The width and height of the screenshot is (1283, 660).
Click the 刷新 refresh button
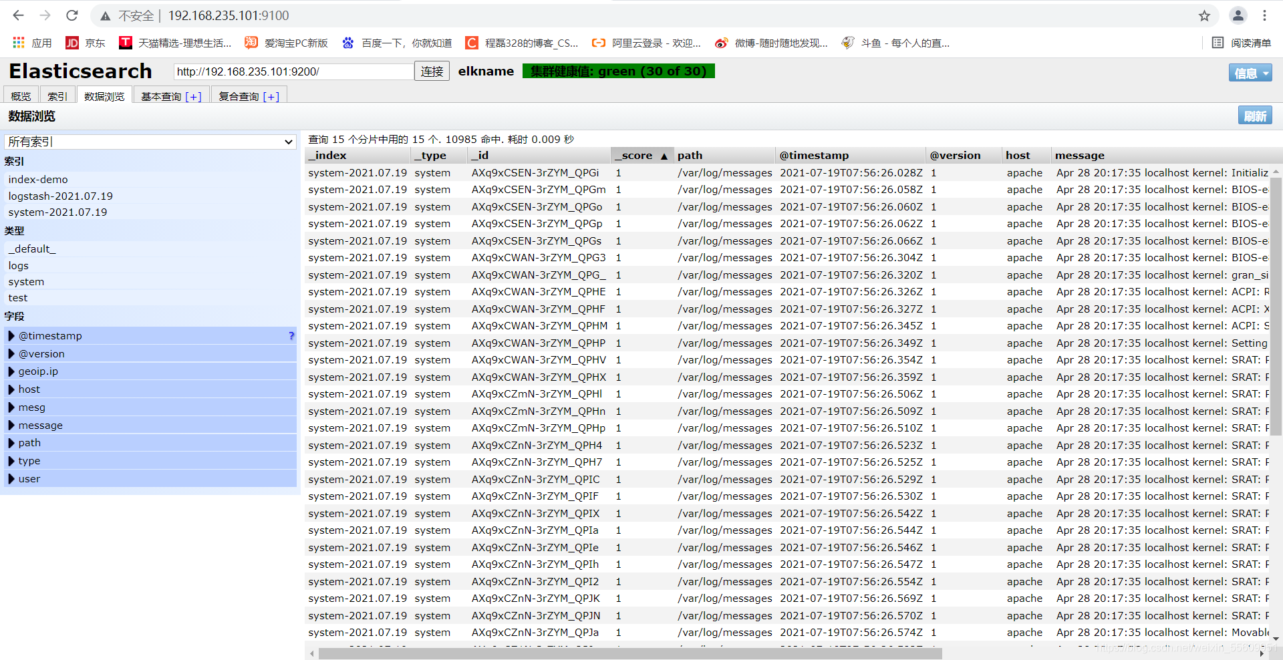click(1255, 116)
